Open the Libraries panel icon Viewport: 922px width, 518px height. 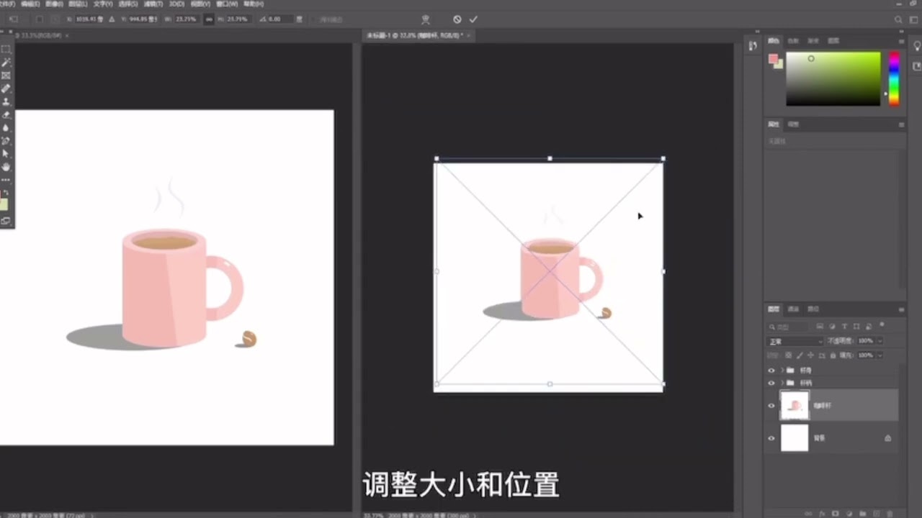point(917,66)
